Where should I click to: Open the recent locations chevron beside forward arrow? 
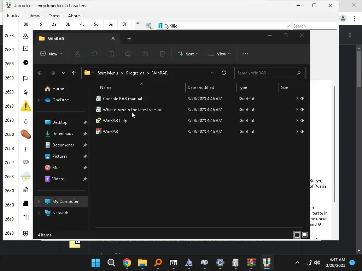[x=63, y=73]
